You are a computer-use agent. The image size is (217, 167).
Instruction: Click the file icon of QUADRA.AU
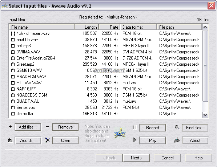pos(13,101)
